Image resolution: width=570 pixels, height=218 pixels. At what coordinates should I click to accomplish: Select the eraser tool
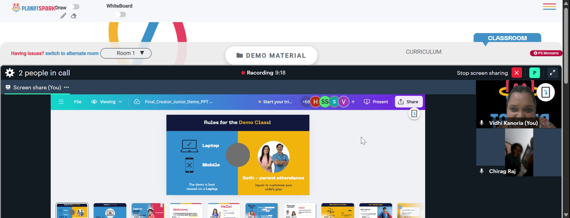pyautogui.click(x=74, y=15)
